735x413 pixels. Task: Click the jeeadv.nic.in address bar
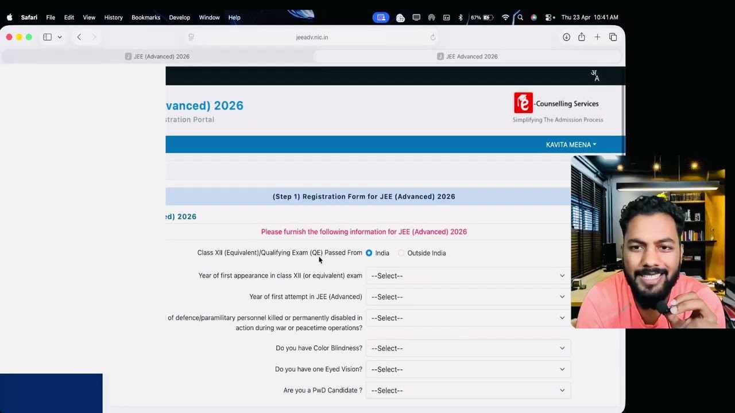(312, 37)
